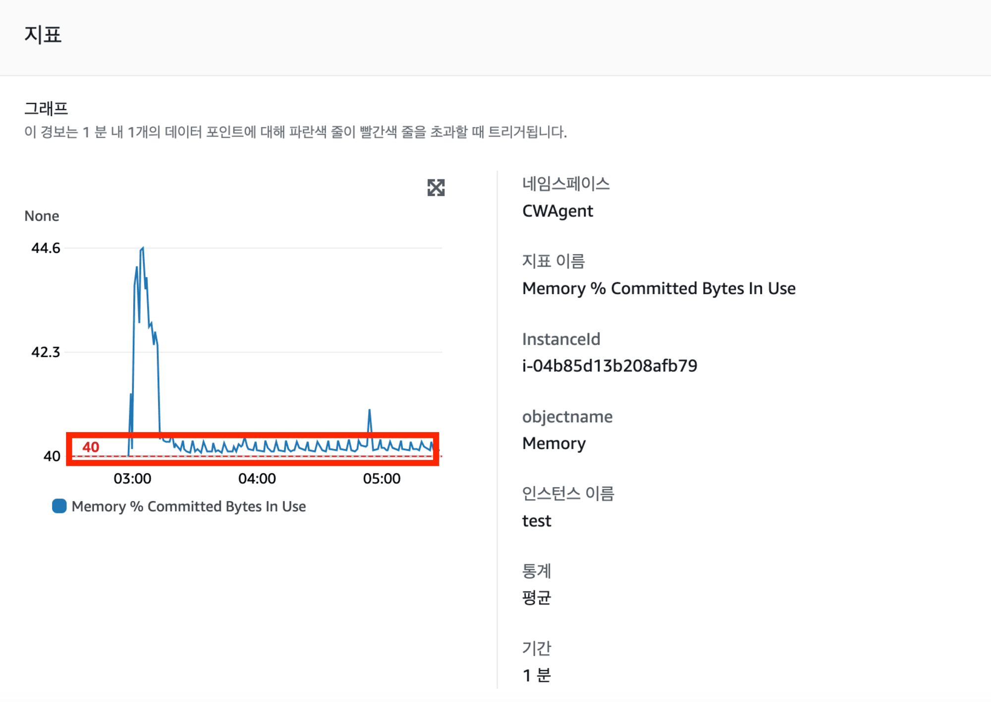Viewport: 991px width, 702px height.
Task: Click the 통계 field label
Action: click(537, 571)
